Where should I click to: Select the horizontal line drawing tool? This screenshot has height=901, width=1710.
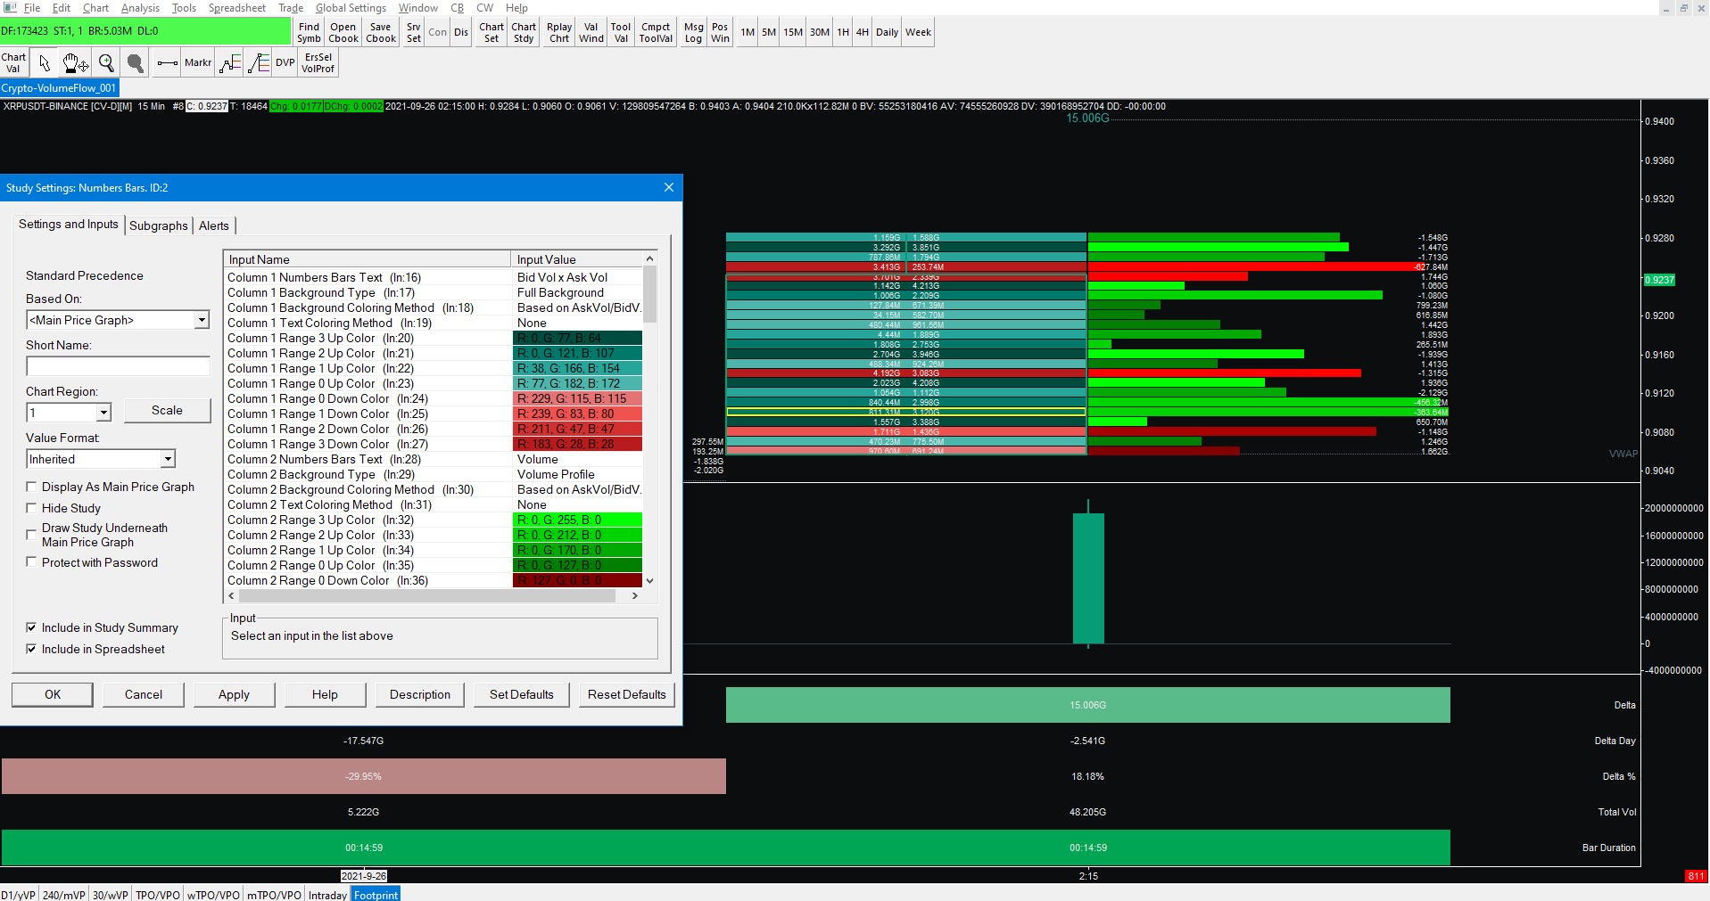pyautogui.click(x=167, y=63)
